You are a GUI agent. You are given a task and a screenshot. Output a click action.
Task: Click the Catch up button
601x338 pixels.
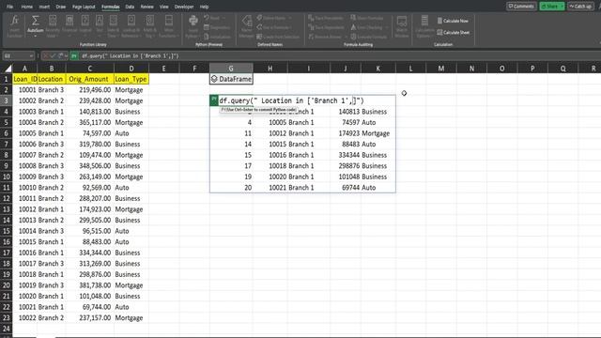click(x=580, y=7)
